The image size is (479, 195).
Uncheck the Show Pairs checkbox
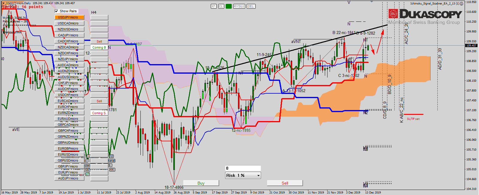[57, 11]
